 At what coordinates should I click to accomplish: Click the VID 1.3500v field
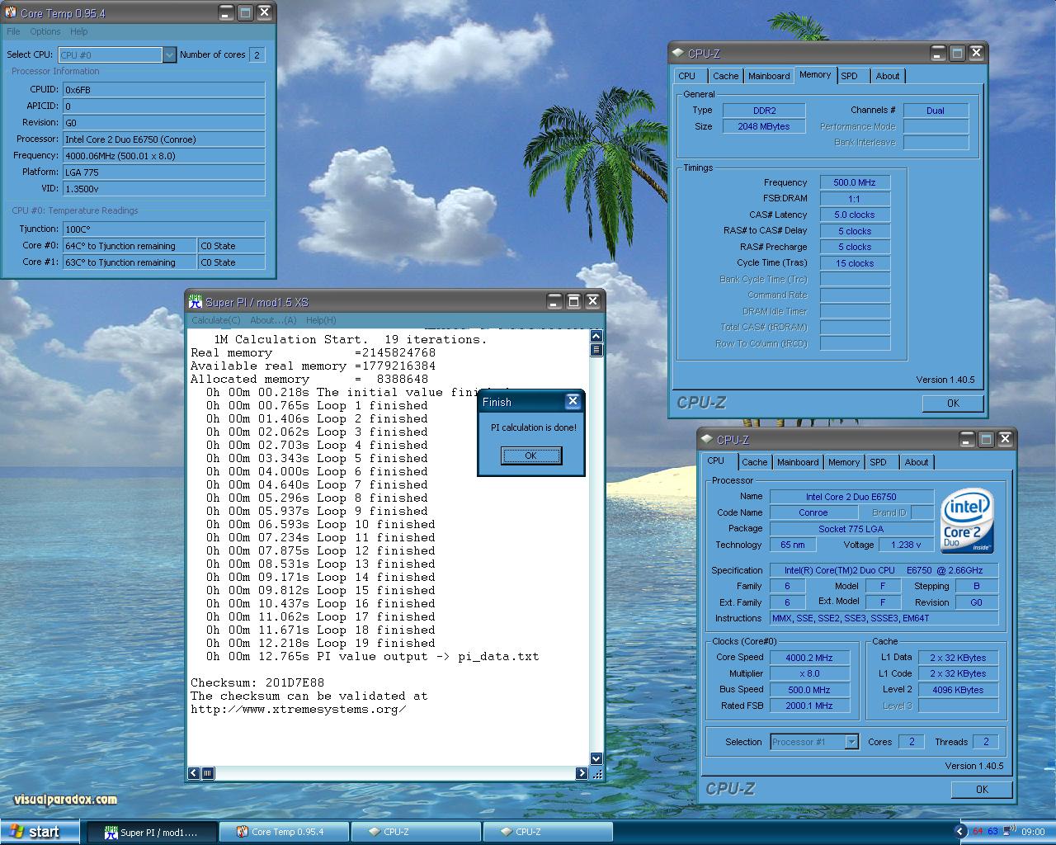pos(164,188)
